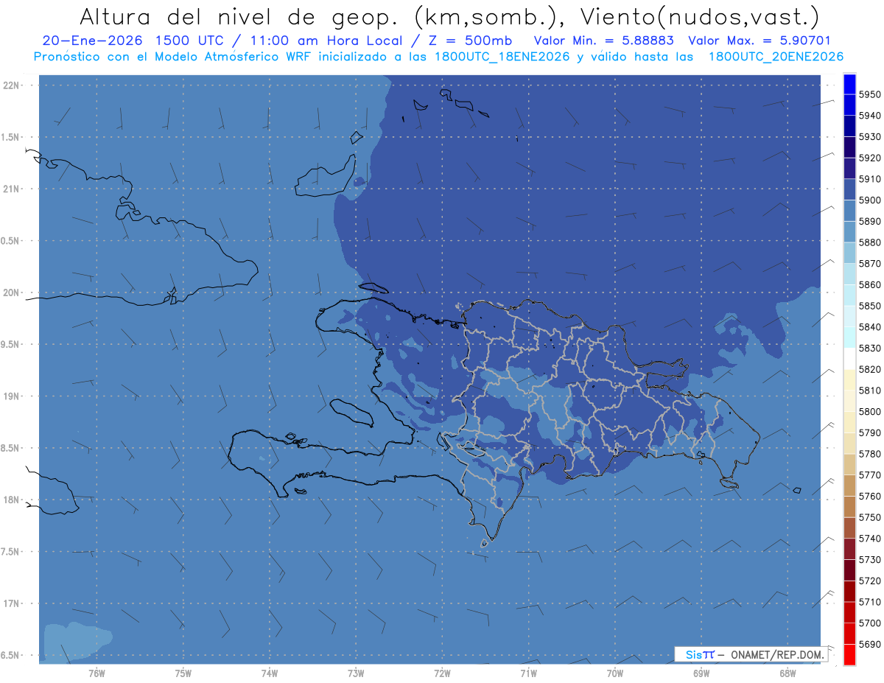This screenshot has height=683, width=884.
Task: Pick the bright red swatch below 5690
Action: (x=849, y=655)
